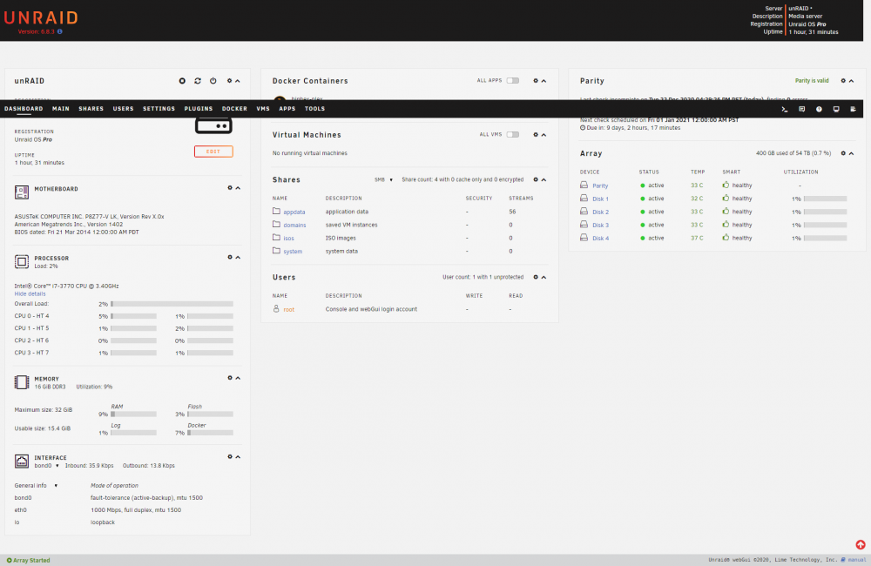Collapse the Users panel
The width and height of the screenshot is (871, 566).
pos(544,277)
